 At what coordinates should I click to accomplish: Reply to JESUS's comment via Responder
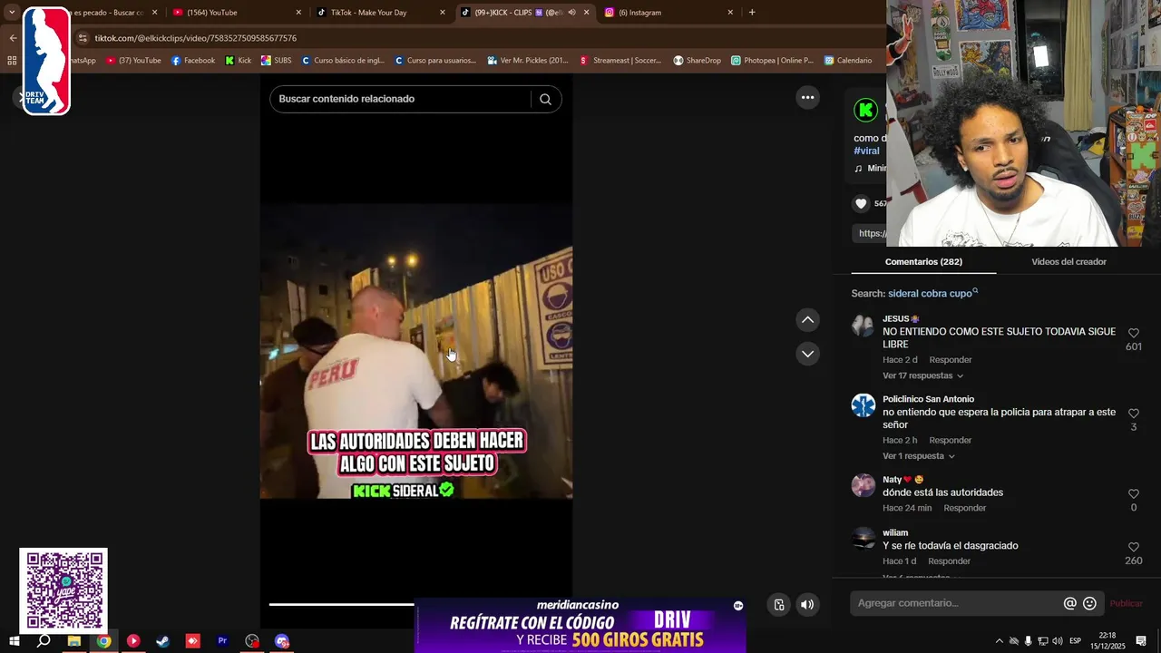tap(950, 360)
